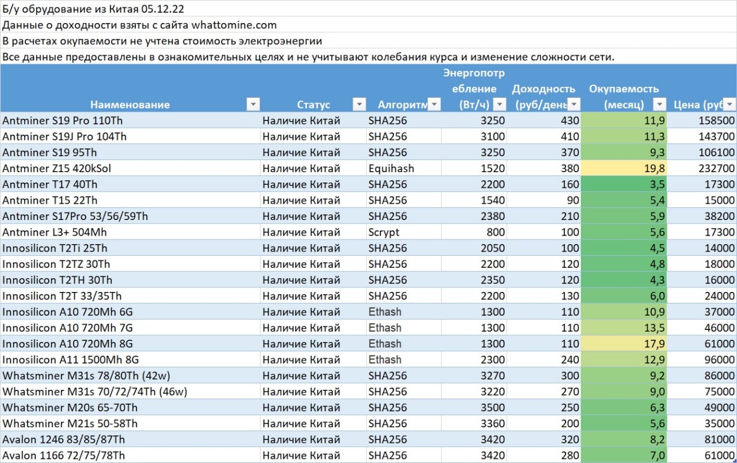The height and width of the screenshot is (463, 737).
Task: Select the payback cell with value 11,9
Action: point(624,120)
